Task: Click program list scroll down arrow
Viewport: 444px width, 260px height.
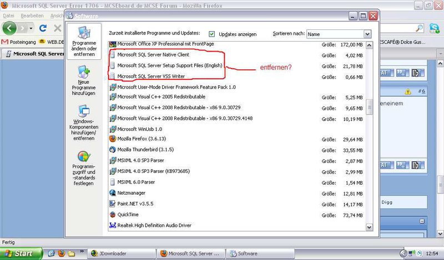Action: click(369, 227)
